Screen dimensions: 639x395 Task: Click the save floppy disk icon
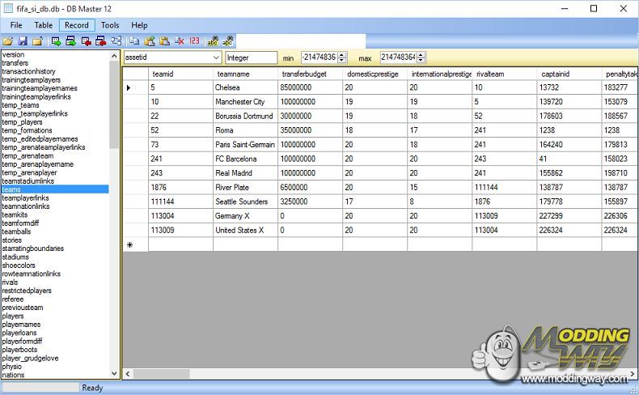(x=23, y=40)
